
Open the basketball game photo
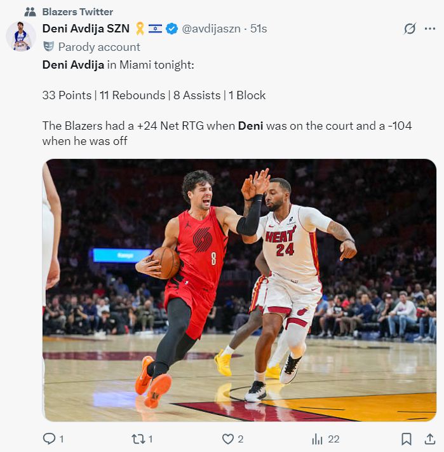point(239,290)
